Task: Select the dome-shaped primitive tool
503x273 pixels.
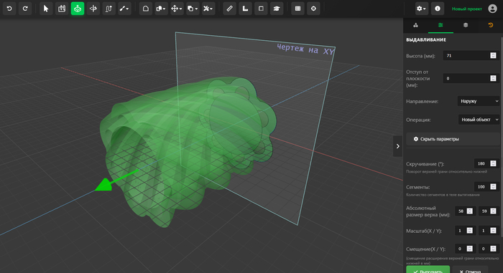Action: coord(145,9)
